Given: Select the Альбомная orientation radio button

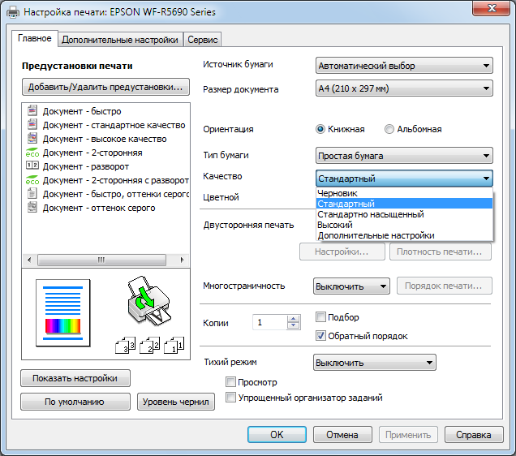Looking at the screenshot, I should pyautogui.click(x=389, y=129).
